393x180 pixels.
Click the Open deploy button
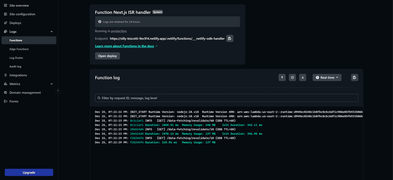pos(107,56)
